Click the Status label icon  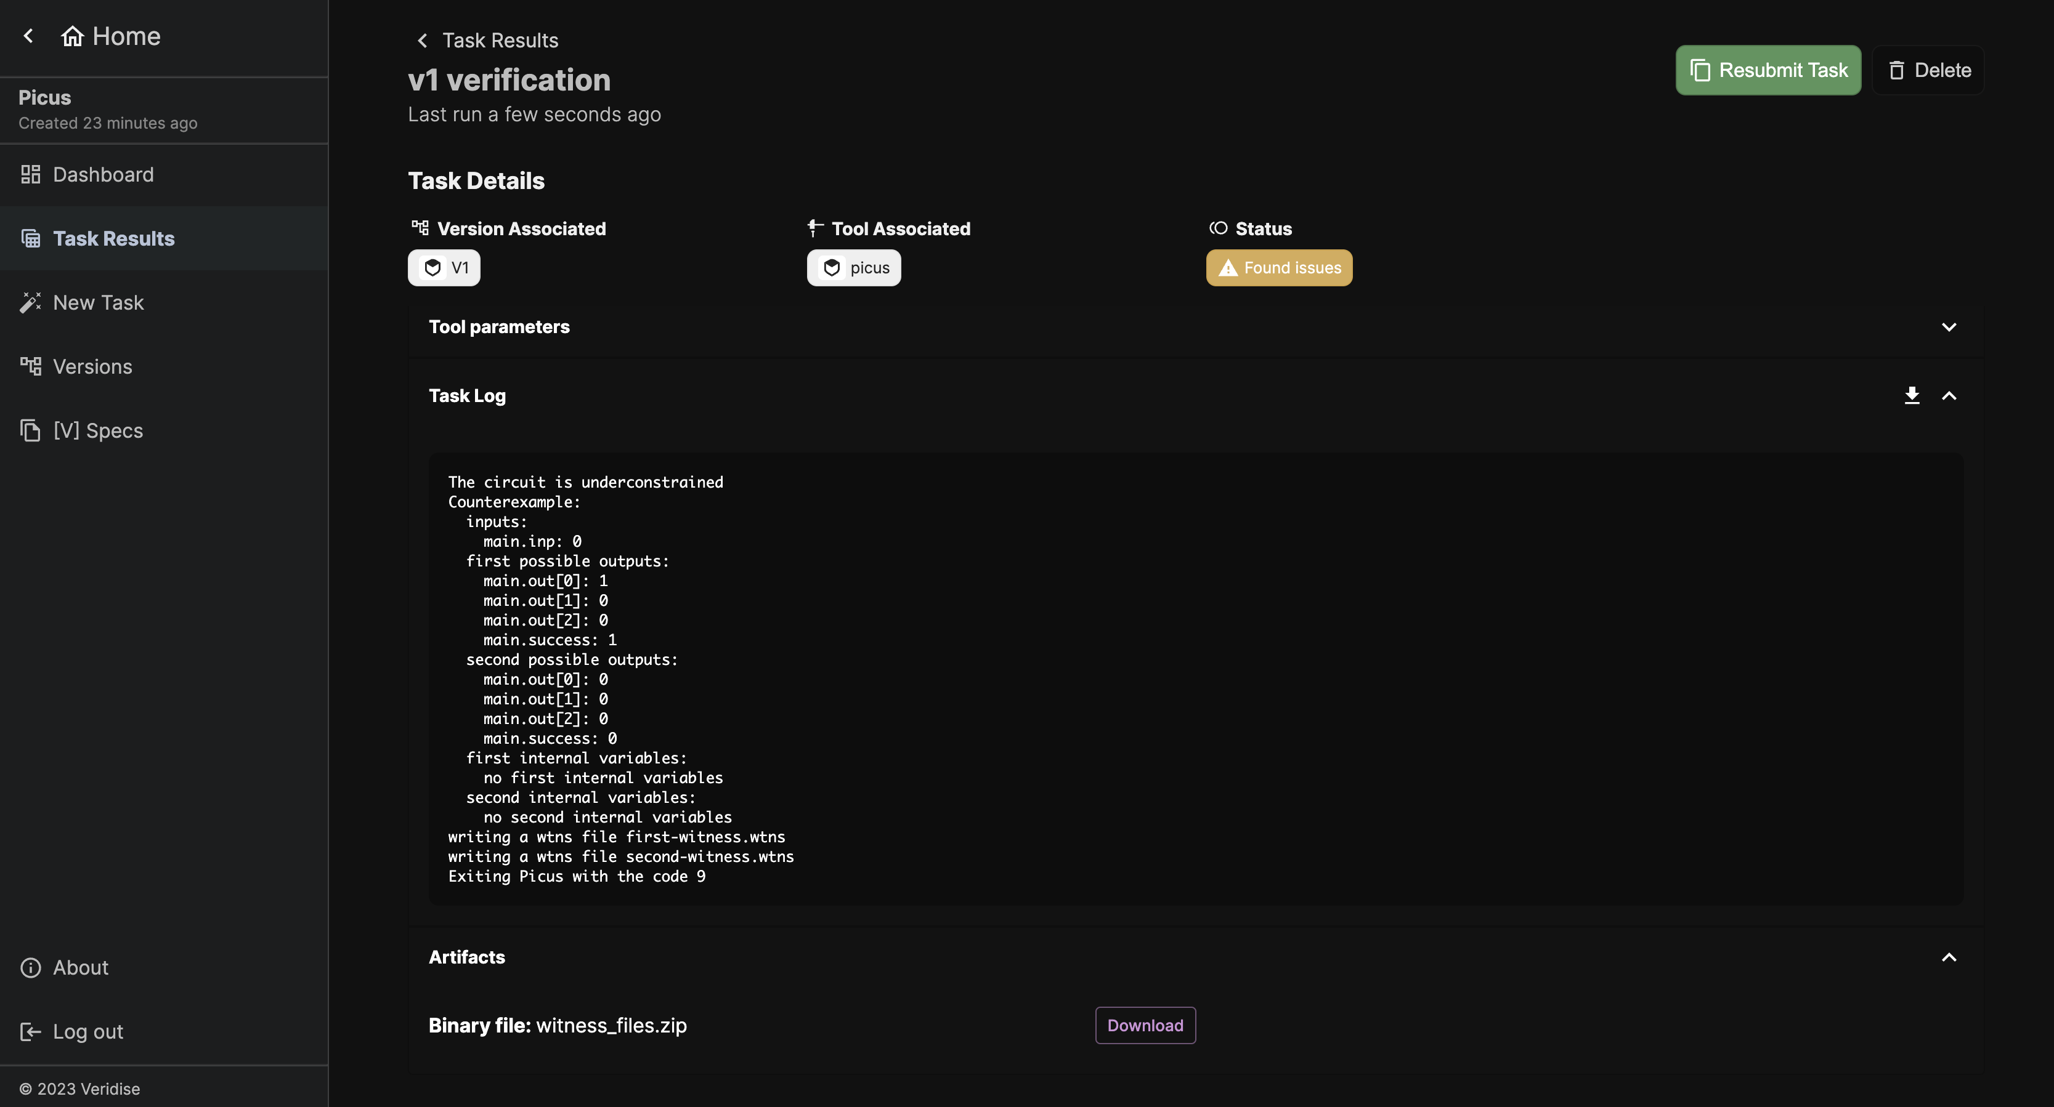1217,228
